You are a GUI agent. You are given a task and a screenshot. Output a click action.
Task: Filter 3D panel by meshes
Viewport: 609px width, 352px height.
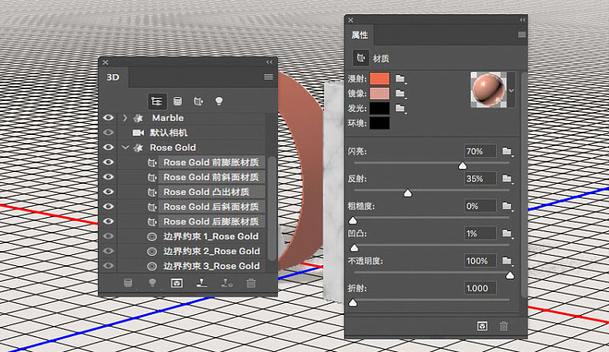(178, 102)
